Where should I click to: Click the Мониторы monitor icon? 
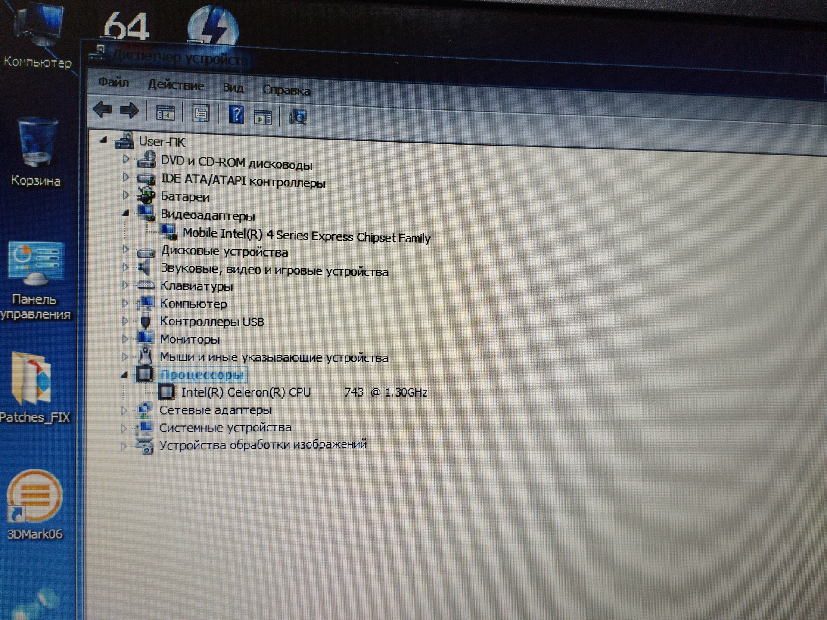tap(145, 338)
